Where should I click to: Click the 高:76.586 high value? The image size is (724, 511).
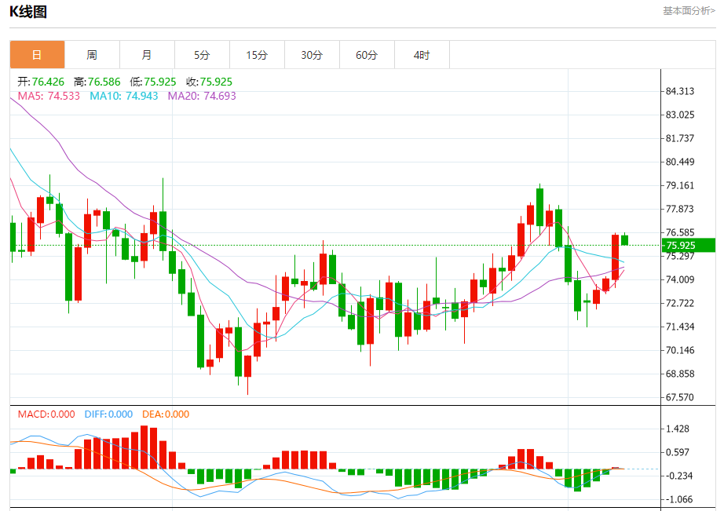(97, 82)
